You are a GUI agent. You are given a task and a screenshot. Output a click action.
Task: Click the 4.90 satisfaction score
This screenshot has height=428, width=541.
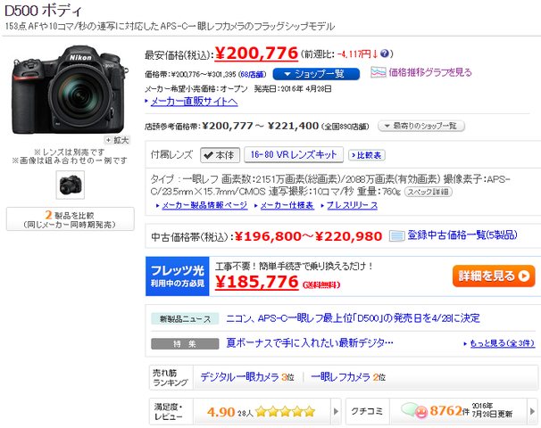pyautogui.click(x=221, y=412)
